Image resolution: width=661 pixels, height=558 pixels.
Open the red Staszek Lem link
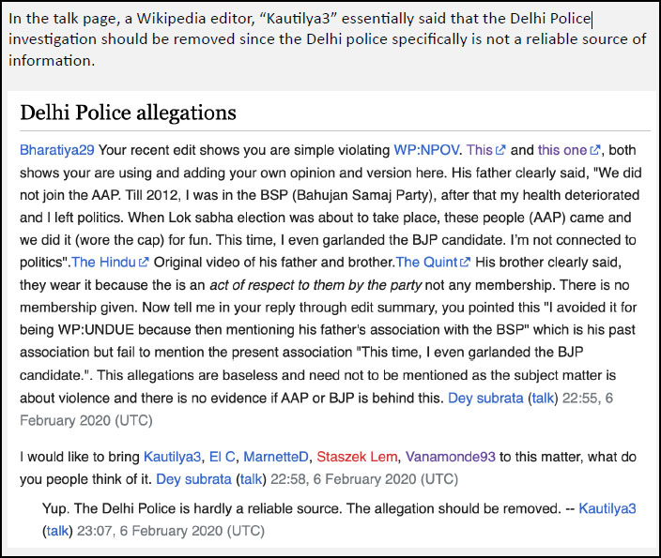[357, 457]
